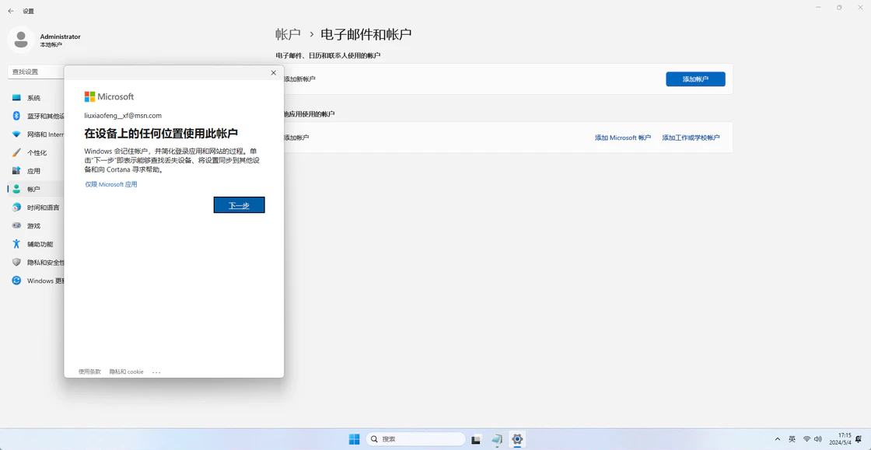Open the 使用条款 link in dialog
Viewport: 871px width, 450px height.
89,372
